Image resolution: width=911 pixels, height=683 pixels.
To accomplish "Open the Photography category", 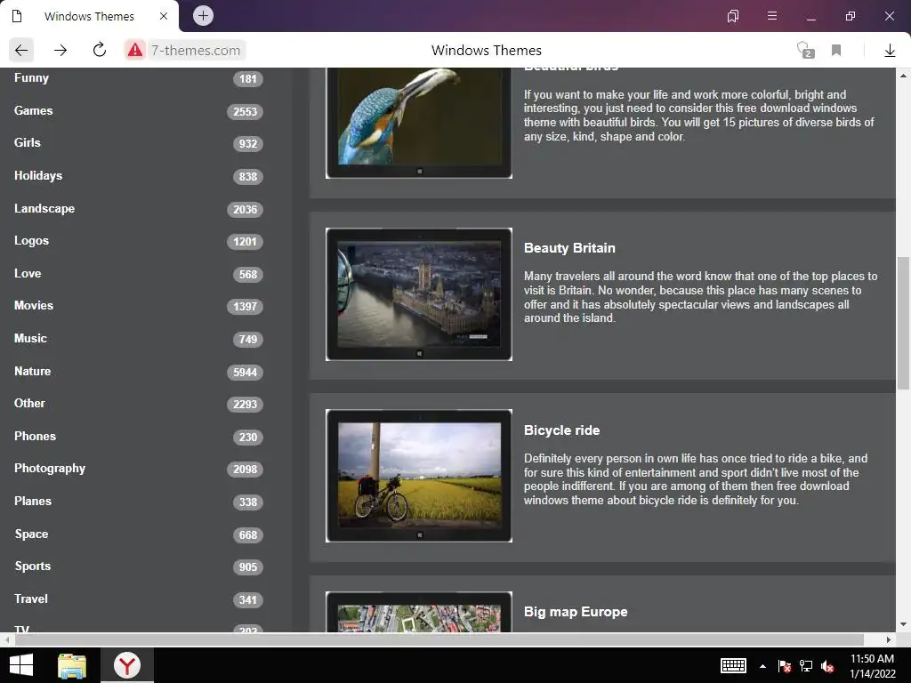I will pyautogui.click(x=50, y=468).
